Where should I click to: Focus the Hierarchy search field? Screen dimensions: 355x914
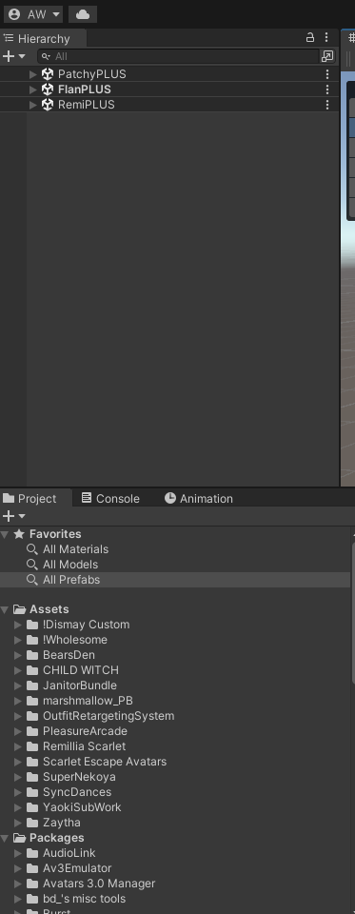(x=179, y=56)
